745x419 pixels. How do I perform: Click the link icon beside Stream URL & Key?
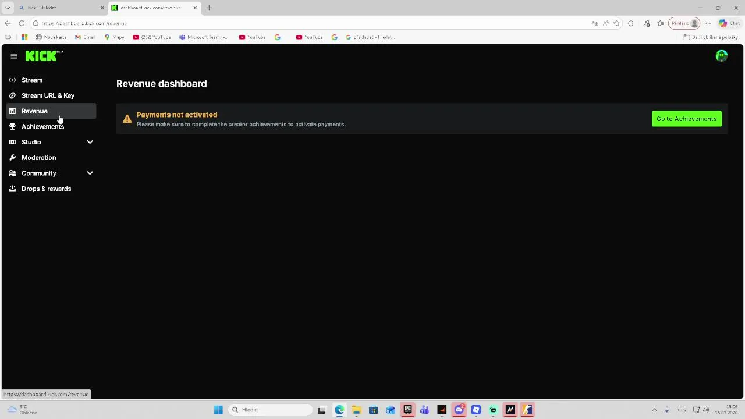[x=12, y=95]
